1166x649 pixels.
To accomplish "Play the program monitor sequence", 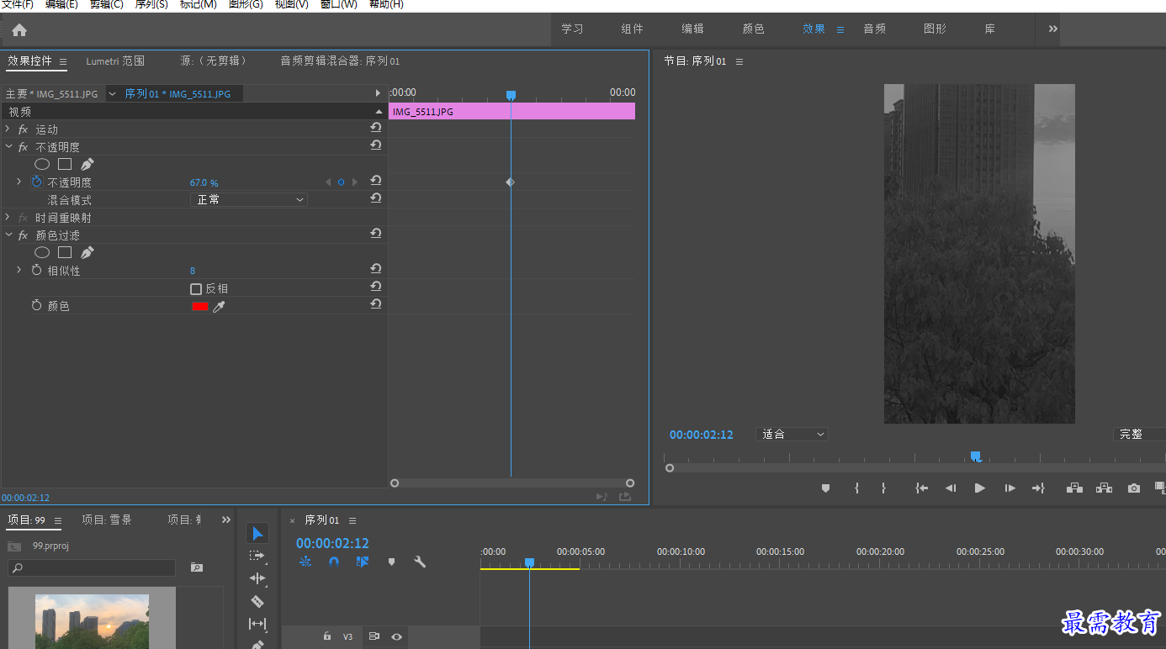I will (x=979, y=488).
